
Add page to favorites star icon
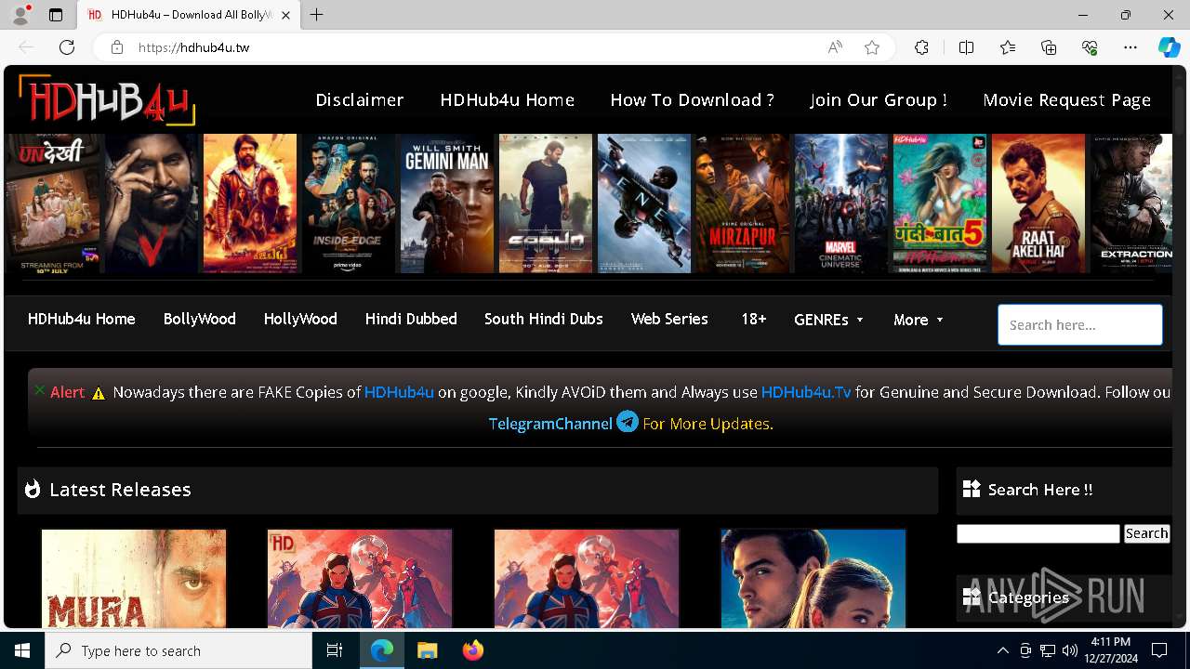[x=872, y=47]
